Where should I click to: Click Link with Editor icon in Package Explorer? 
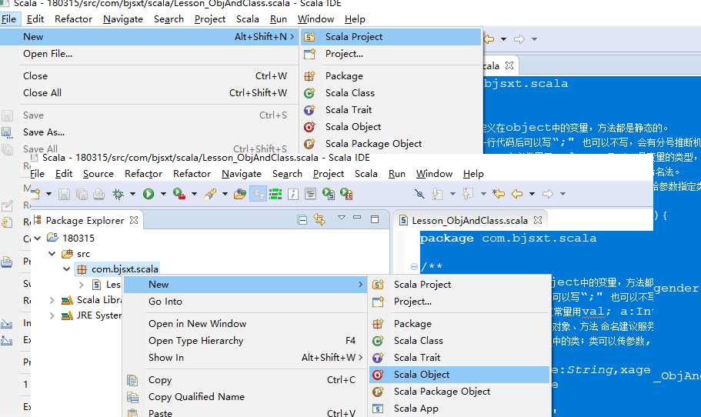coord(319,219)
